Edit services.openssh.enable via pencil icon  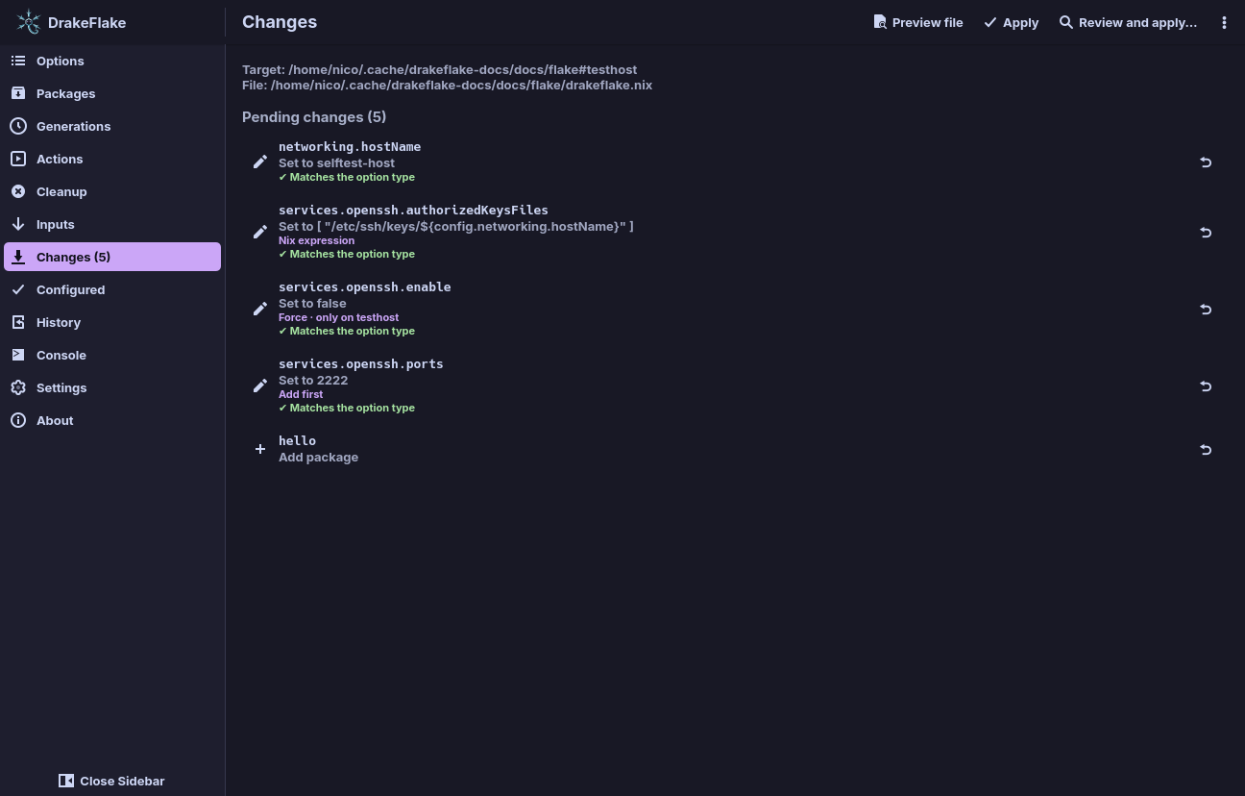260,309
